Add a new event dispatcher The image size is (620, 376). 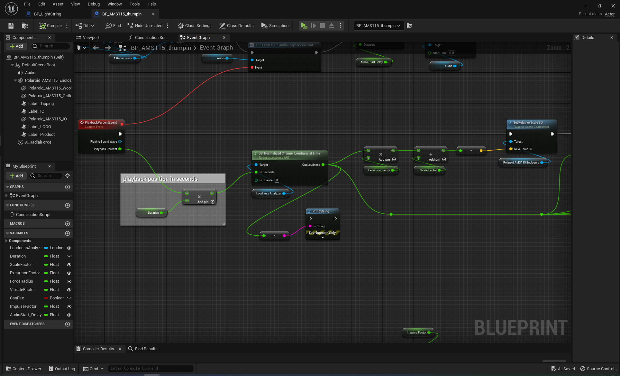[68, 324]
